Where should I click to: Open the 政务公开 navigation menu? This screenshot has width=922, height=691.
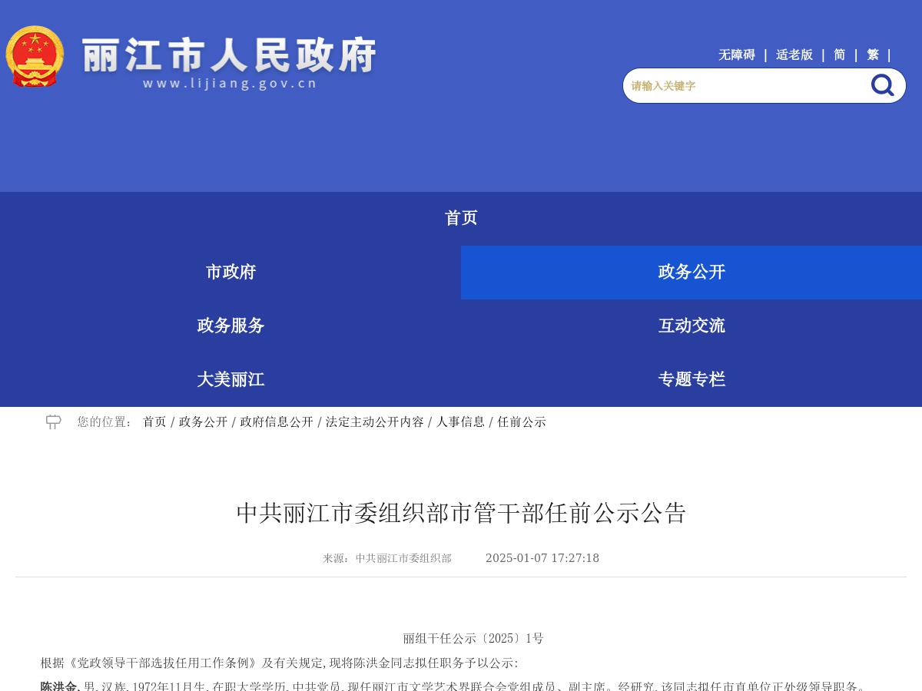(691, 272)
